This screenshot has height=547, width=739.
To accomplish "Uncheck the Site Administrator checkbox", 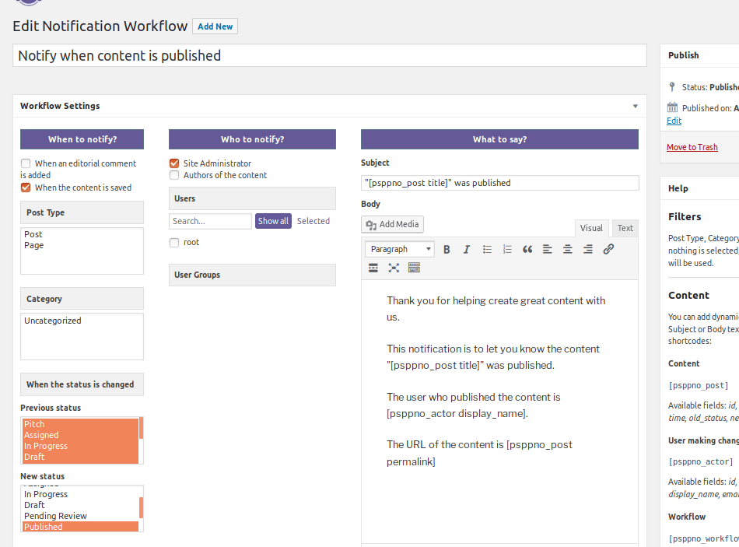I will pos(174,163).
